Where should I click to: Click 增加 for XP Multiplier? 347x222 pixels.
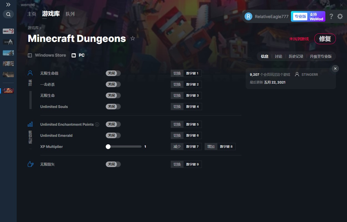point(211,147)
